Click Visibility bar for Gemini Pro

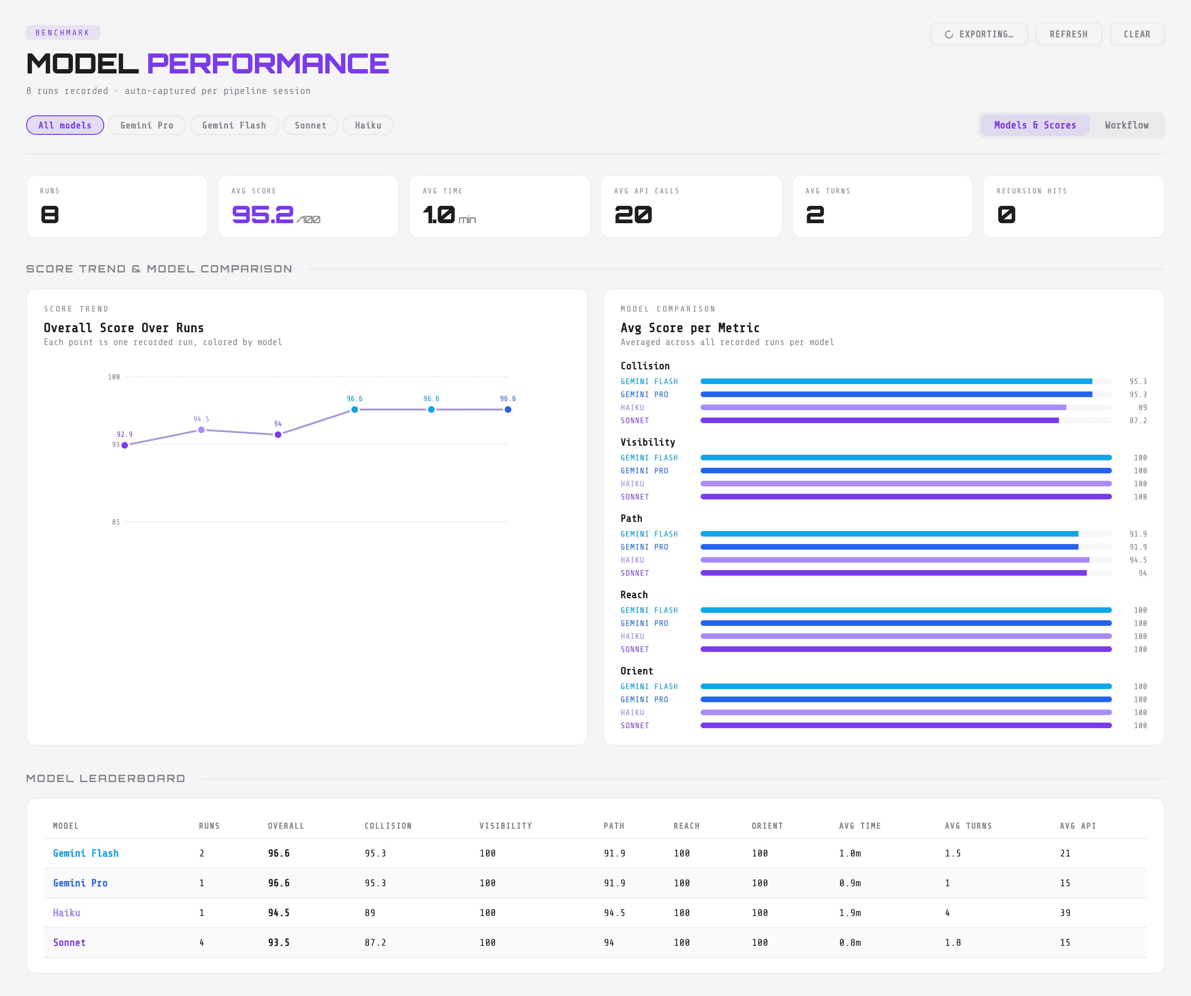pyautogui.click(x=906, y=471)
